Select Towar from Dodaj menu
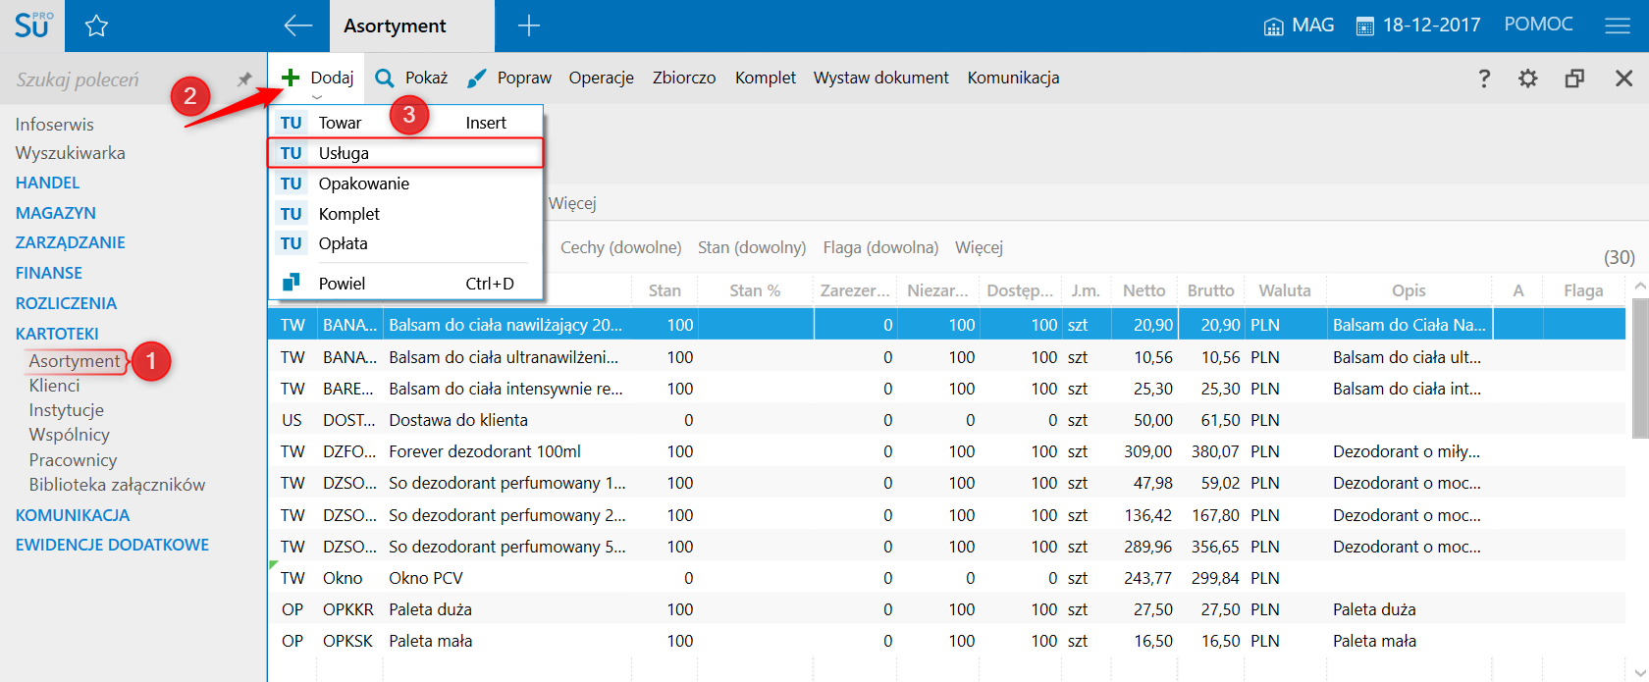Viewport: 1649px width, 682px height. click(405, 123)
